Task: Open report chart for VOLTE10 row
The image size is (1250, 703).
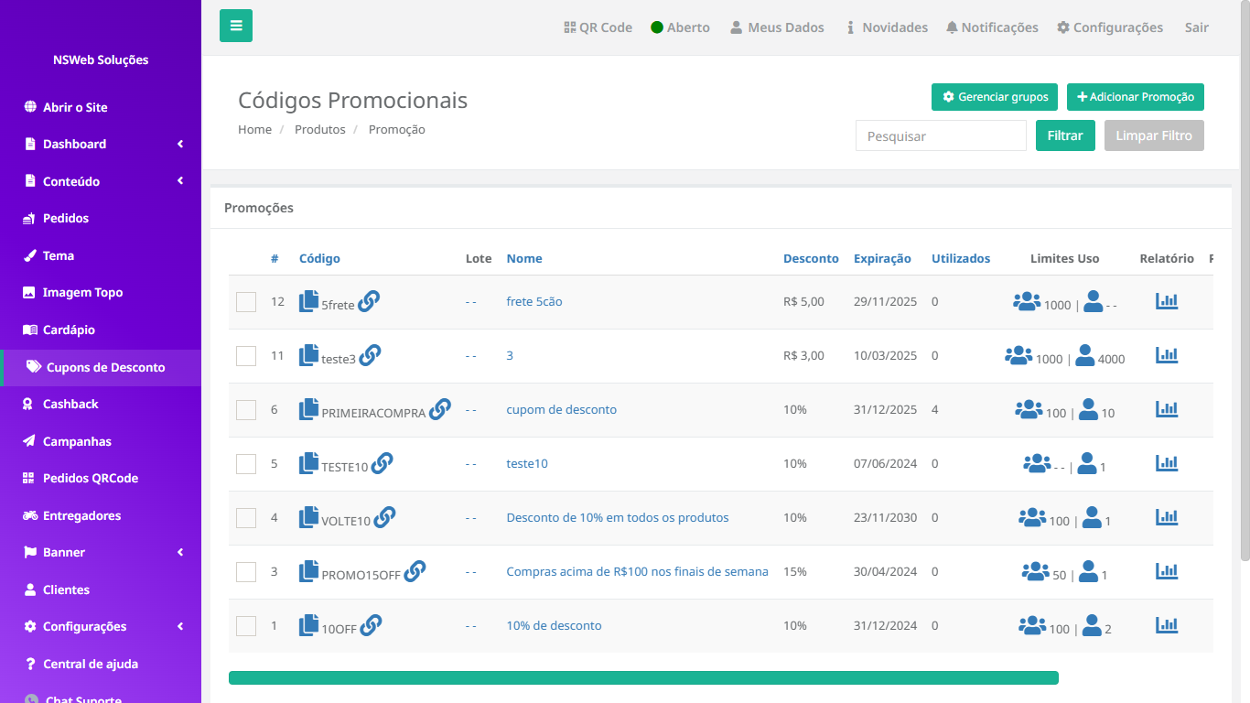Action: 1167,517
